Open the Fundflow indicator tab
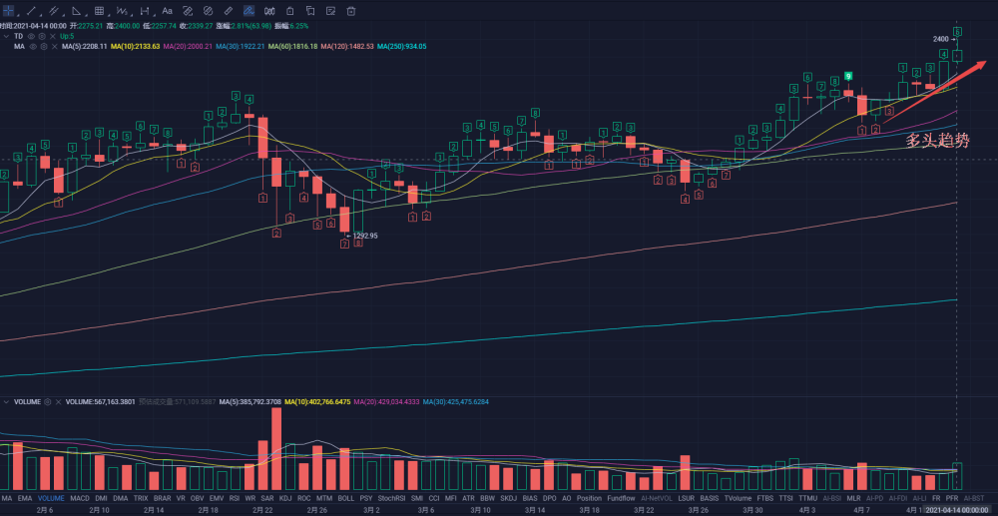The width and height of the screenshot is (998, 516). point(621,498)
